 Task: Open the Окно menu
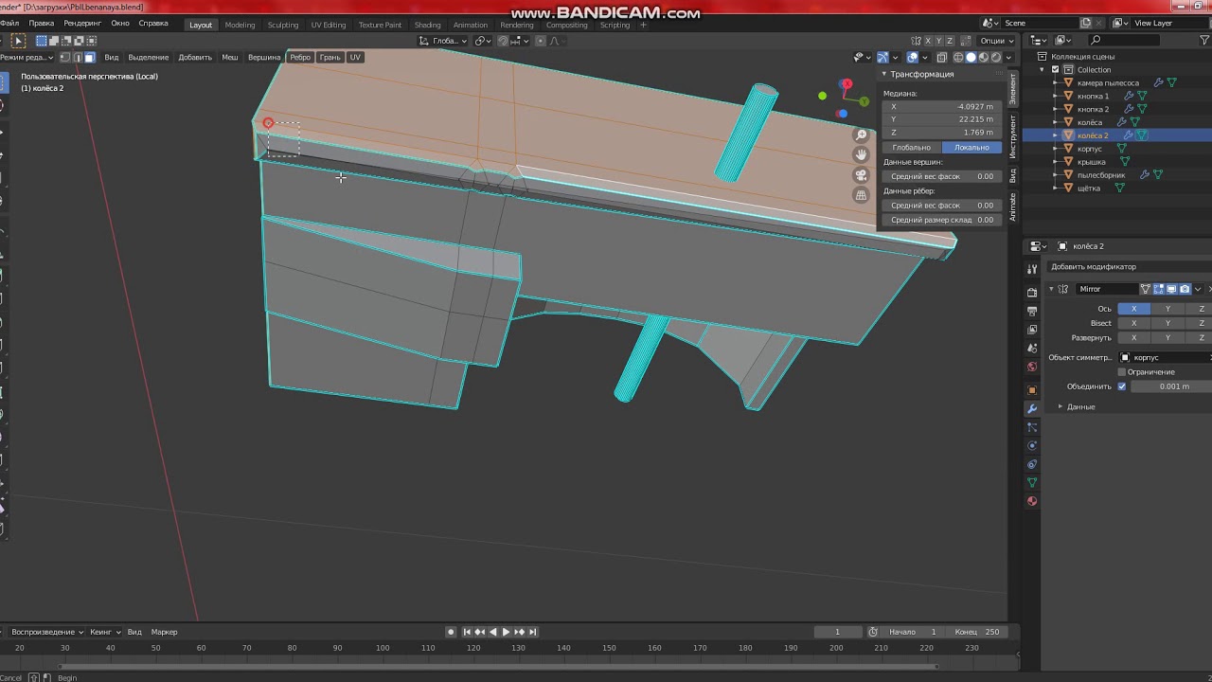(x=120, y=23)
